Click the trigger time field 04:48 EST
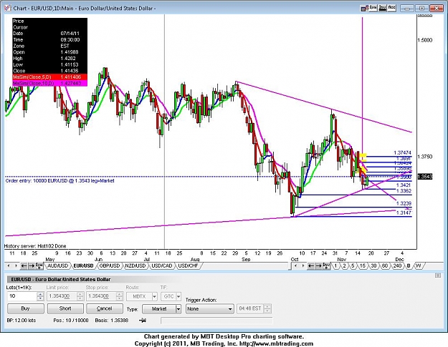Image resolution: width=448 pixels, height=347 pixels. [250, 308]
